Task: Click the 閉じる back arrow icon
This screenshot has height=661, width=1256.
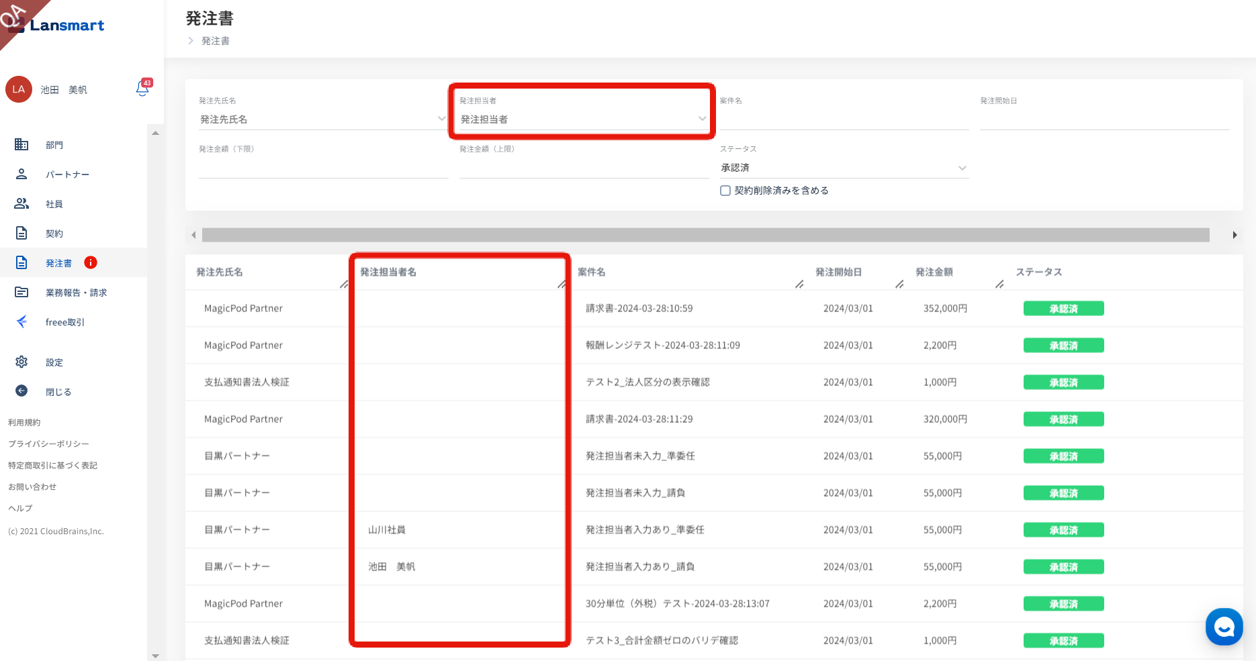Action: click(x=21, y=391)
